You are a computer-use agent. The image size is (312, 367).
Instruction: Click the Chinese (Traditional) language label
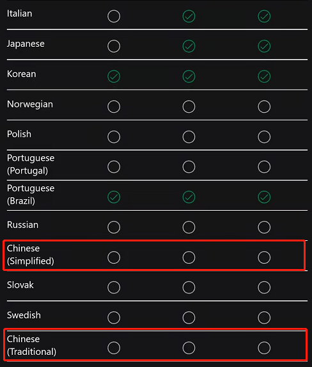coord(31,345)
